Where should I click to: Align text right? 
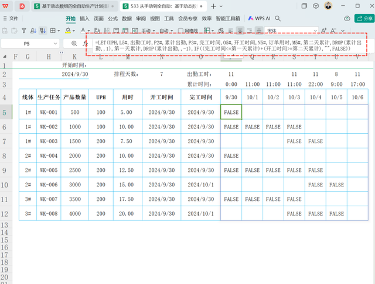250,30
